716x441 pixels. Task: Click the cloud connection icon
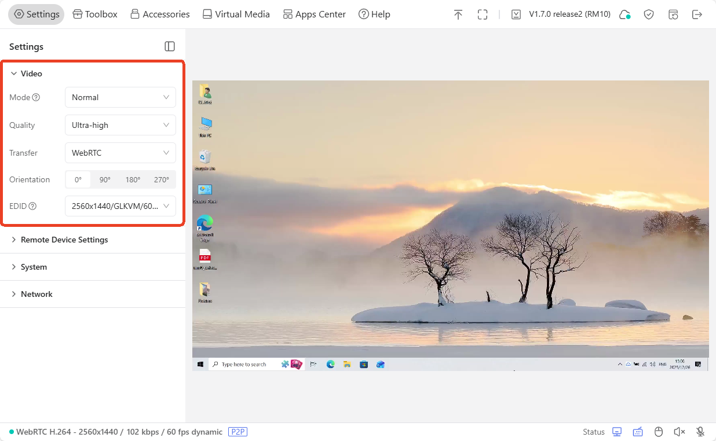click(624, 14)
